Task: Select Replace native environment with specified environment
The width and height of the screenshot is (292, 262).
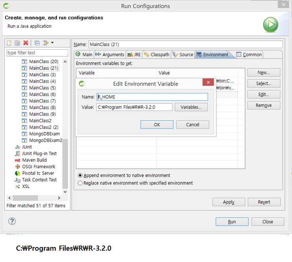Action: click(x=80, y=183)
